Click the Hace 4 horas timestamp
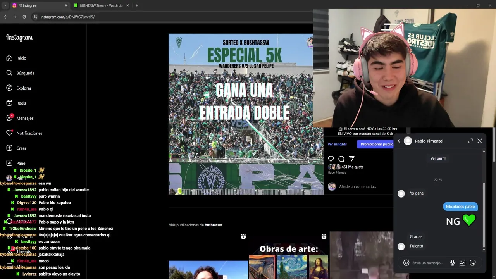Image resolution: width=496 pixels, height=279 pixels. point(337,172)
